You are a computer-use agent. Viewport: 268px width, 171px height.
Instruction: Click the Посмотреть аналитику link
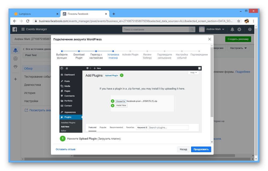(38, 110)
